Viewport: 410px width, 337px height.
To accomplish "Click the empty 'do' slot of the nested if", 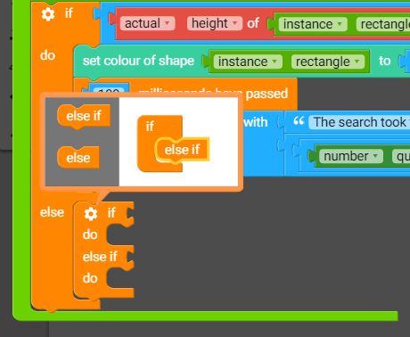I will [x=119, y=235].
